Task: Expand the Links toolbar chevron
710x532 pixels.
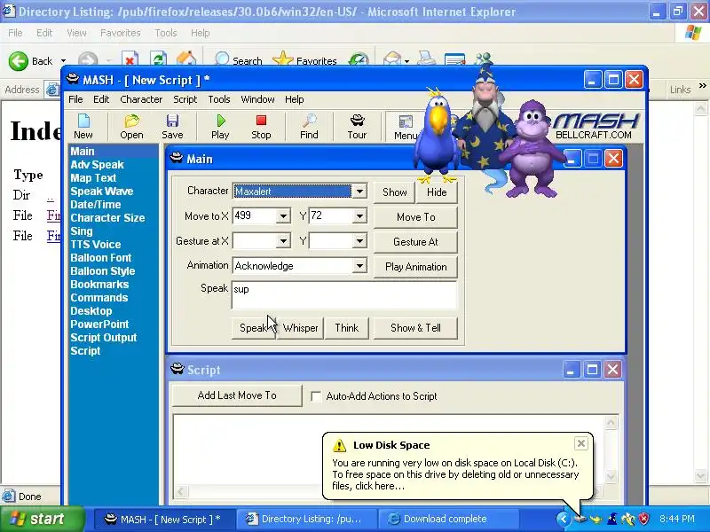Action: (702, 85)
